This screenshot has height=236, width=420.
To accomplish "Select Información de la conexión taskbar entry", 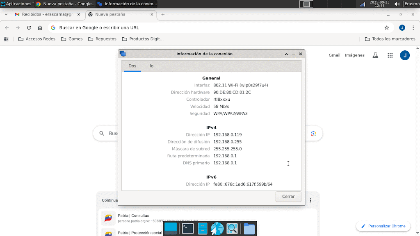I will pyautogui.click(x=127, y=4).
